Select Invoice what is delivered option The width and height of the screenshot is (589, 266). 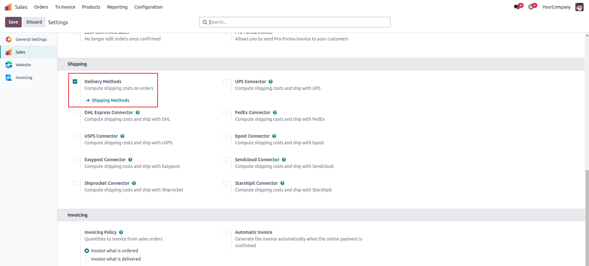87,259
